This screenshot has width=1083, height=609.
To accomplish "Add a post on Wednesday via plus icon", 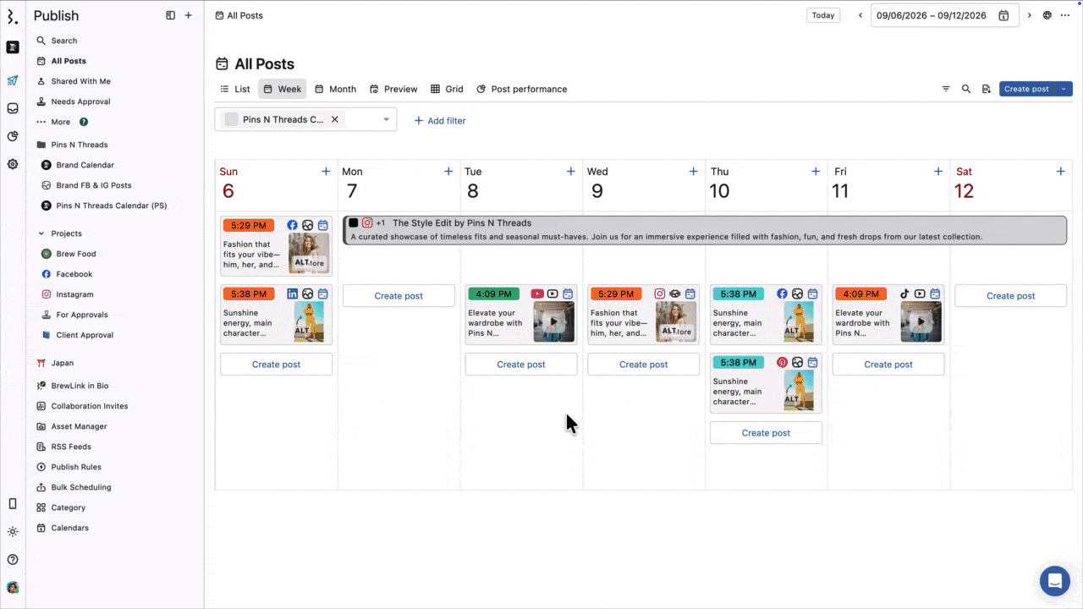I will (x=693, y=172).
